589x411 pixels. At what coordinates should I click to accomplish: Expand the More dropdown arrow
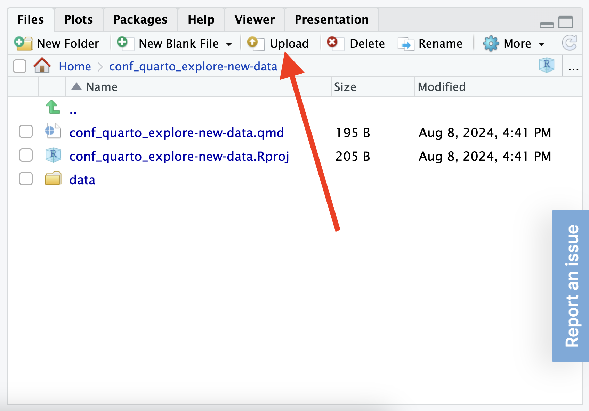point(541,44)
